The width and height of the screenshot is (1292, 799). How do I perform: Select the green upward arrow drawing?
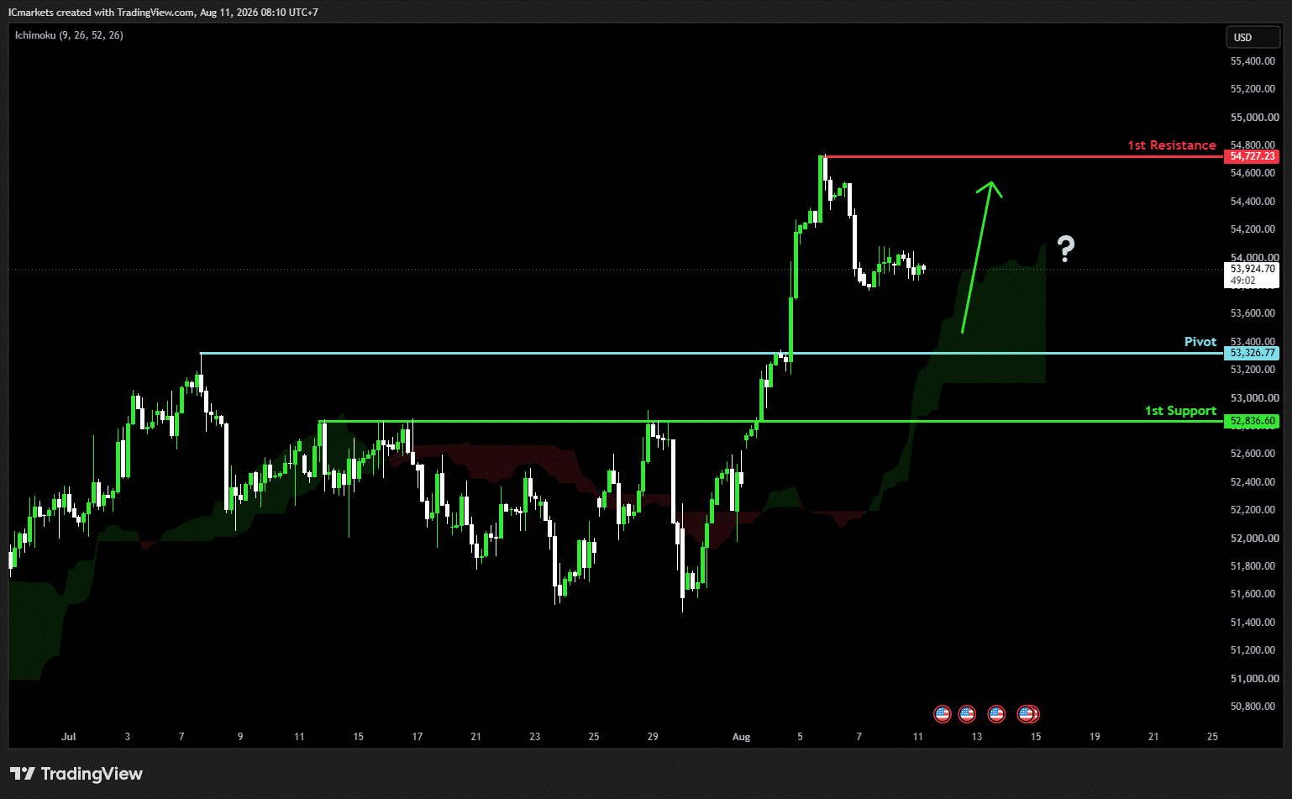point(981,256)
